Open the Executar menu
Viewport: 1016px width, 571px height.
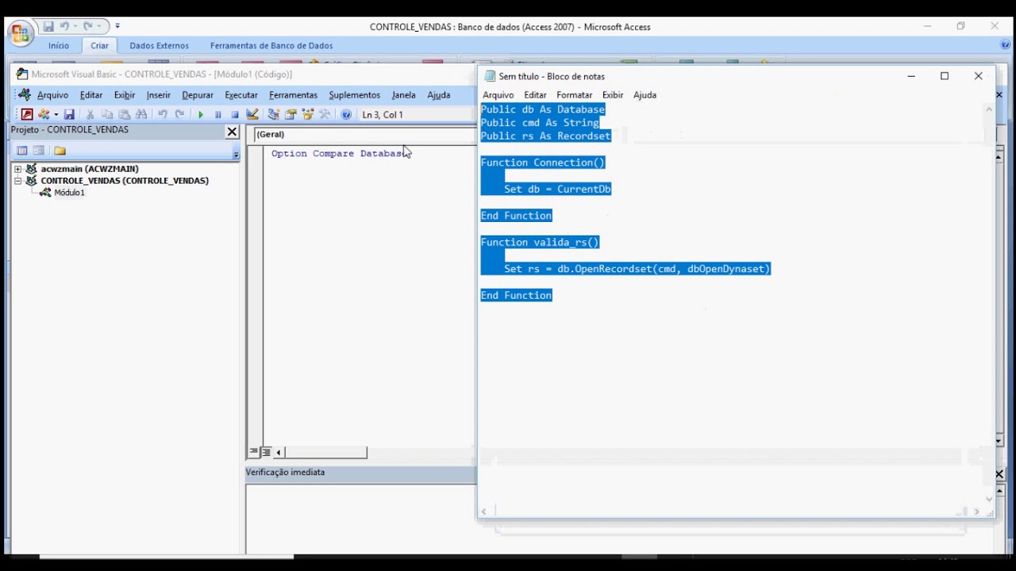click(241, 95)
